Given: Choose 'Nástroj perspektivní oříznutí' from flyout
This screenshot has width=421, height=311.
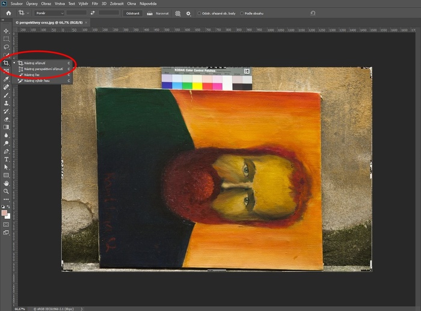Looking at the screenshot, I should [42, 69].
